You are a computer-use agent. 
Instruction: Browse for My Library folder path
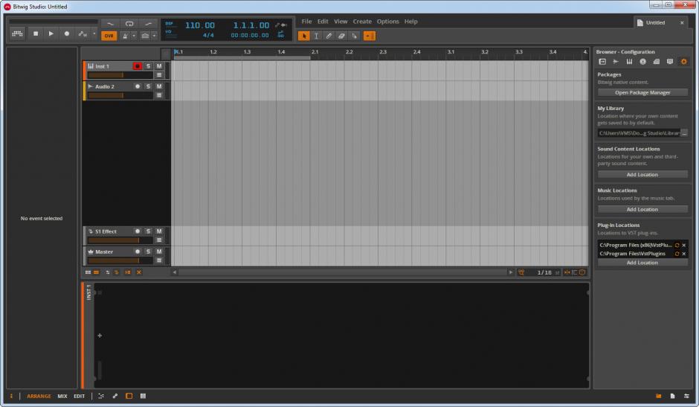[x=684, y=133]
